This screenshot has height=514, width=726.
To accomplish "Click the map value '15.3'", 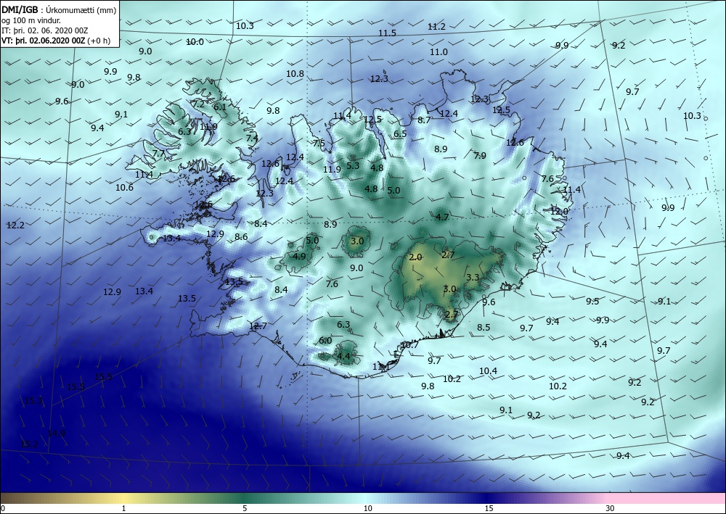I will pyautogui.click(x=33, y=400).
